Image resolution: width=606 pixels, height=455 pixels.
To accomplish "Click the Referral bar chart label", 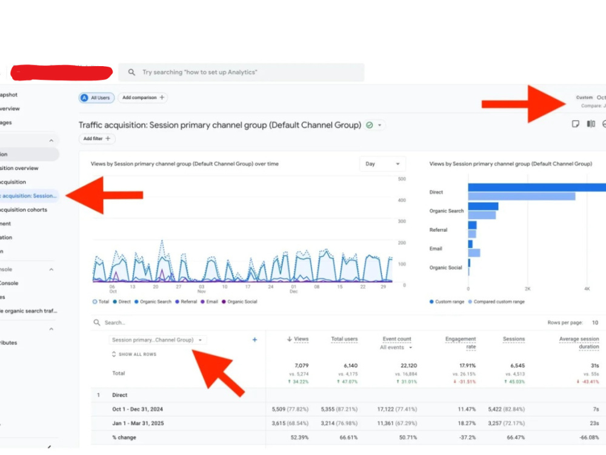I will (x=438, y=230).
